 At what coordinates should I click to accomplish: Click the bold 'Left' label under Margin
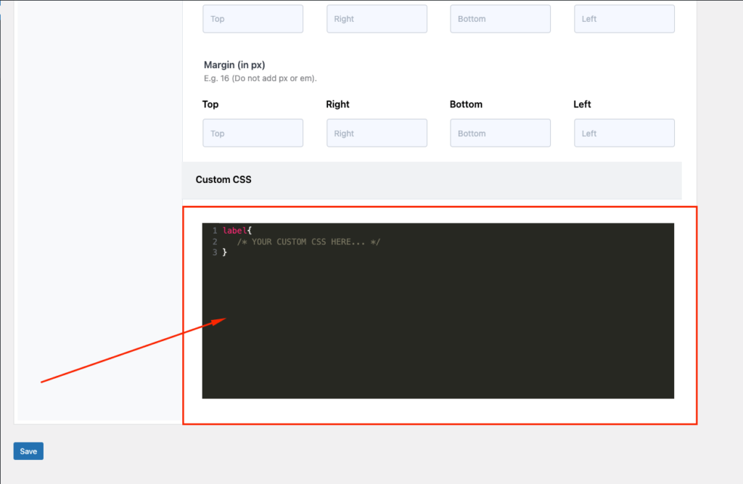pos(582,104)
